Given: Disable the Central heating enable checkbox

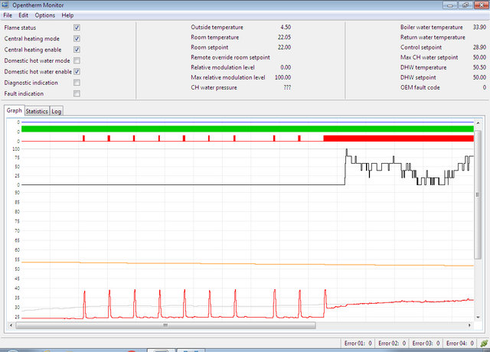Looking at the screenshot, I should tap(77, 50).
